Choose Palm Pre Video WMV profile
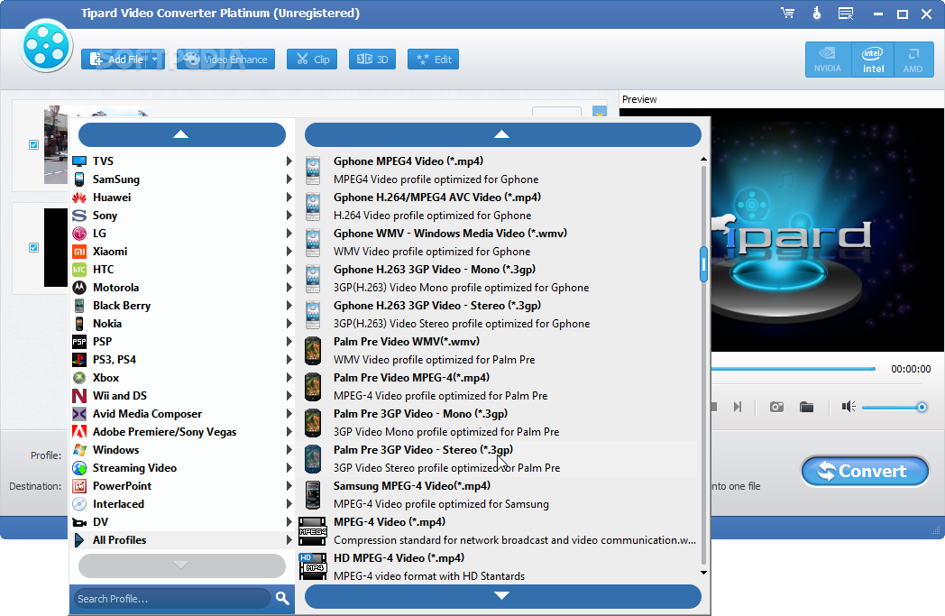945x616 pixels. [497, 350]
